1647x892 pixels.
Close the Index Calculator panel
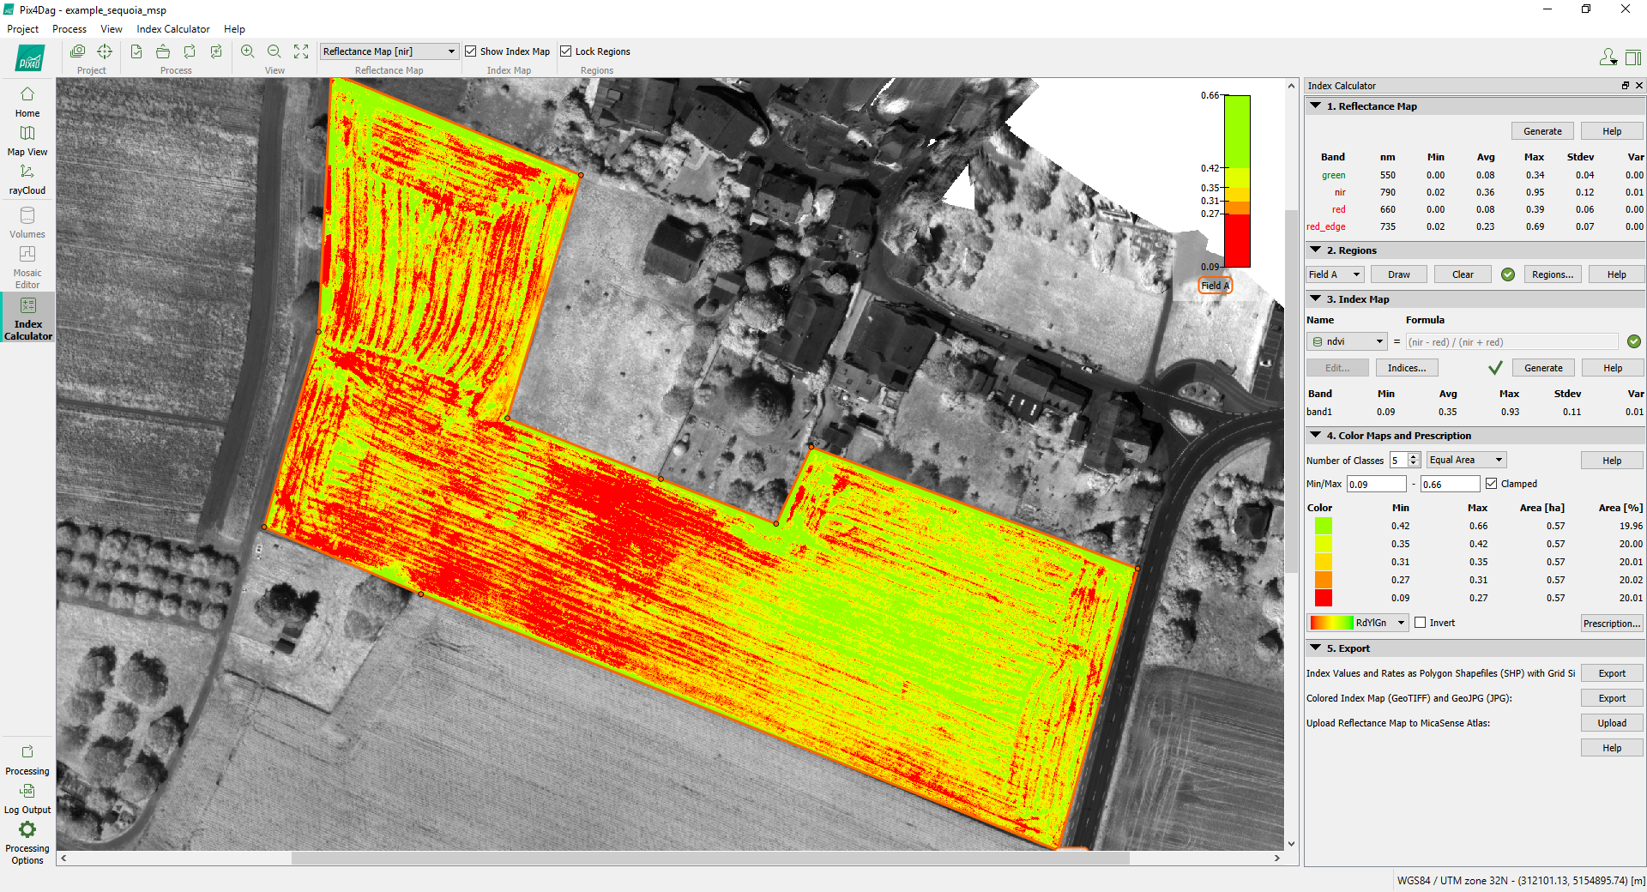click(1638, 86)
